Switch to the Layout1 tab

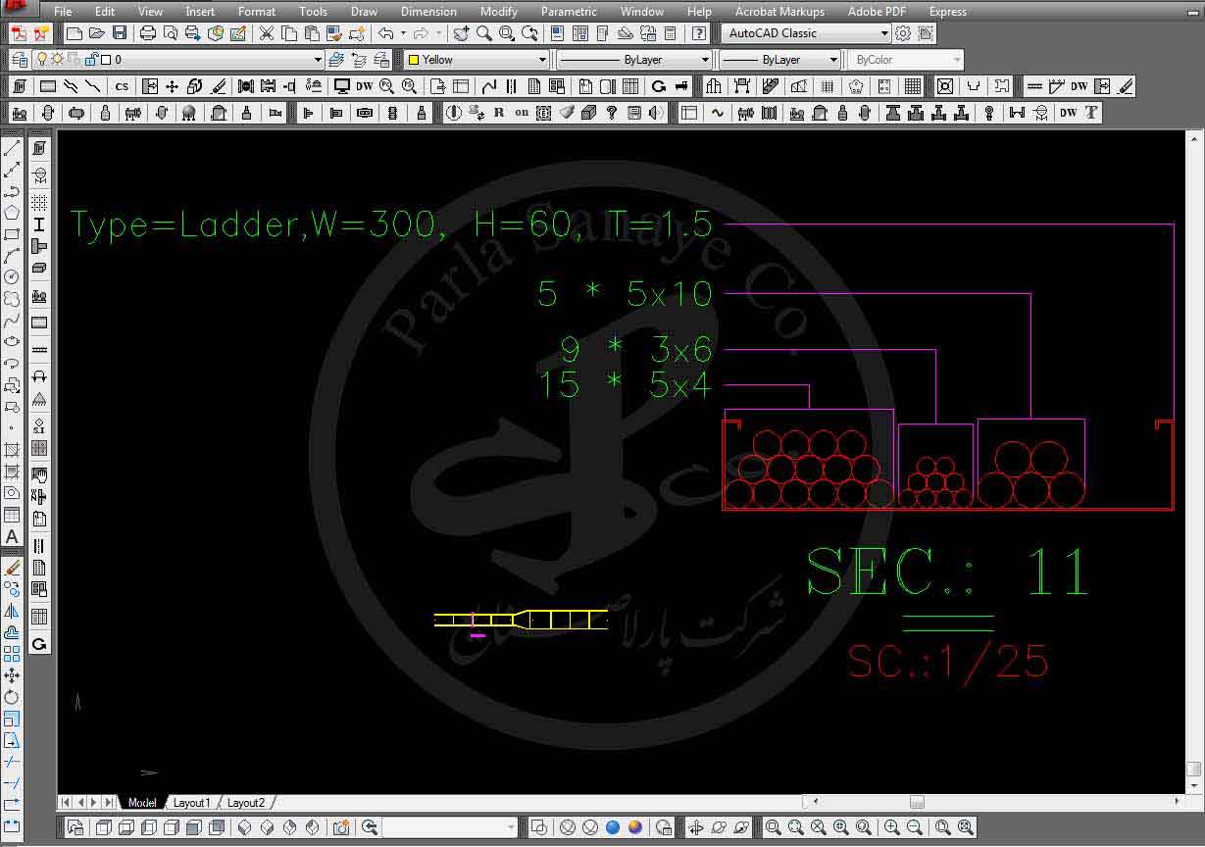[x=191, y=803]
